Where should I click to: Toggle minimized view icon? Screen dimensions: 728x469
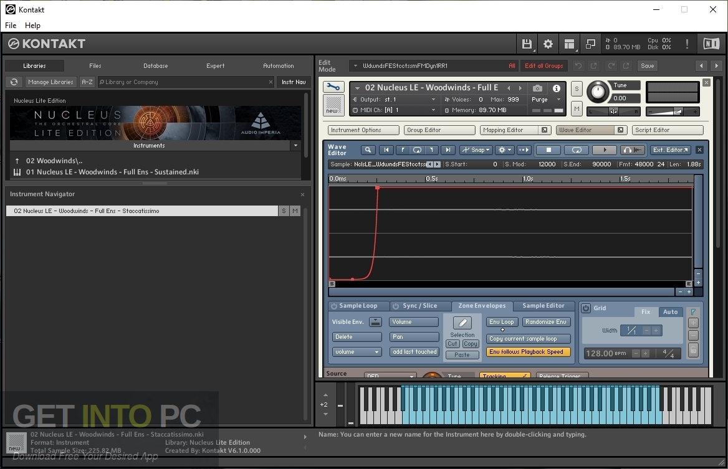590,44
